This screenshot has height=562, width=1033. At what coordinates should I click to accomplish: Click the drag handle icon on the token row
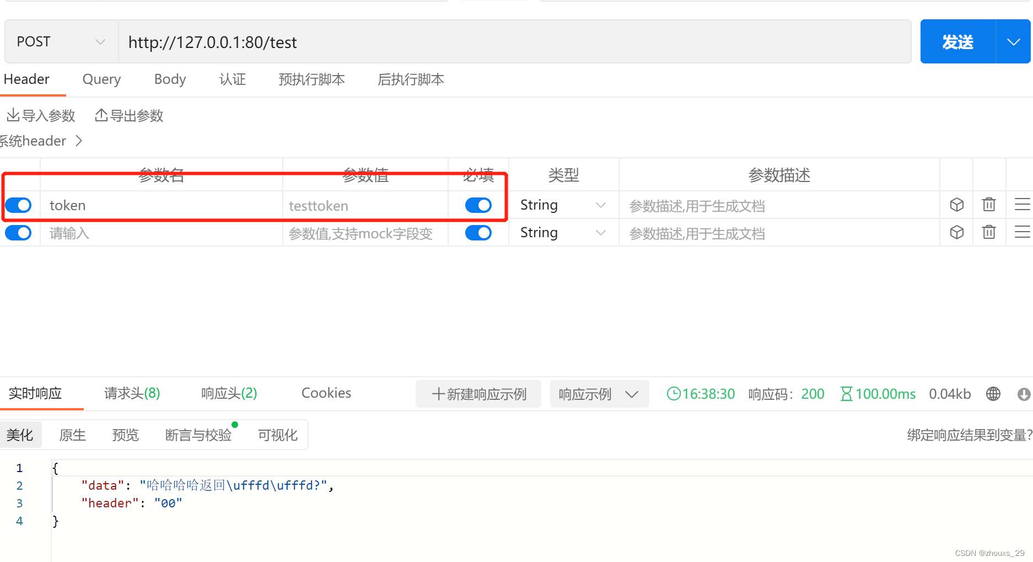(1022, 205)
